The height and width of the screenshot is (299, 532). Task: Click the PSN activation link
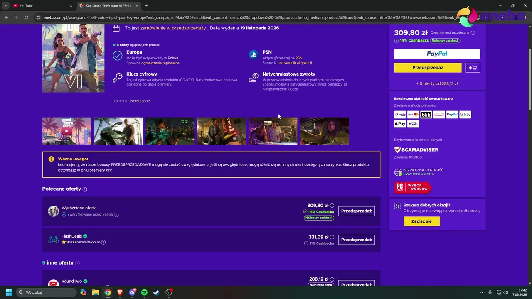(x=299, y=58)
